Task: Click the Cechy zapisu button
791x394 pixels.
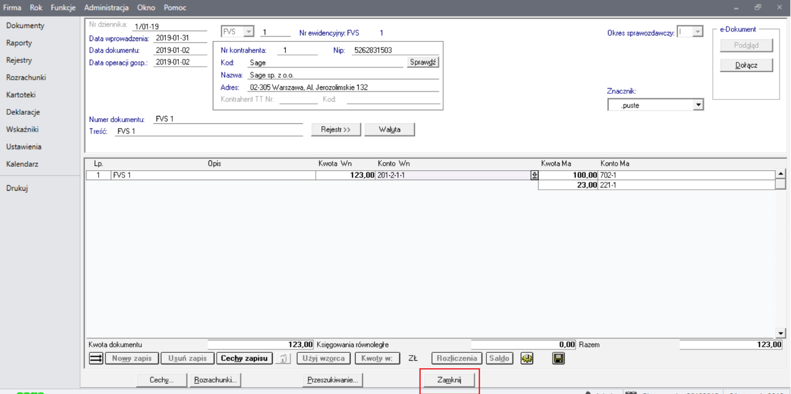Action: pyautogui.click(x=244, y=359)
